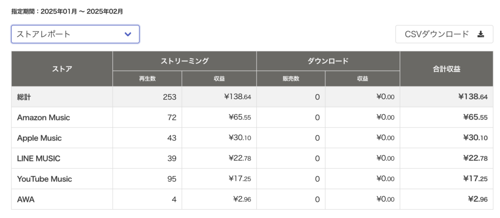Open the ストアレポート report selector
This screenshot has width=500, height=218.
point(75,34)
